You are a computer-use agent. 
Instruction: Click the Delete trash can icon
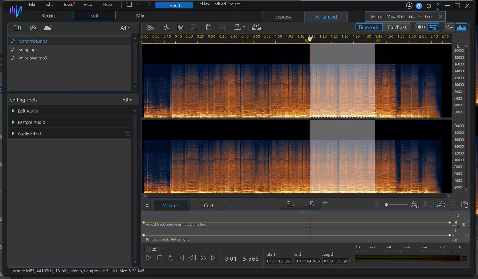(208, 27)
